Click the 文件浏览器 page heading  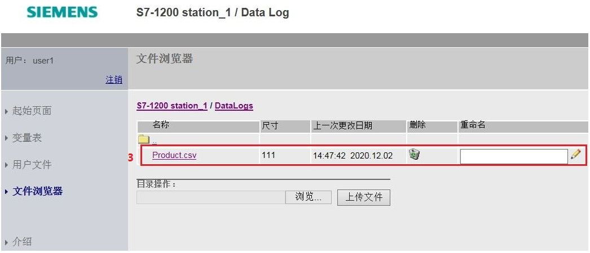coord(165,59)
